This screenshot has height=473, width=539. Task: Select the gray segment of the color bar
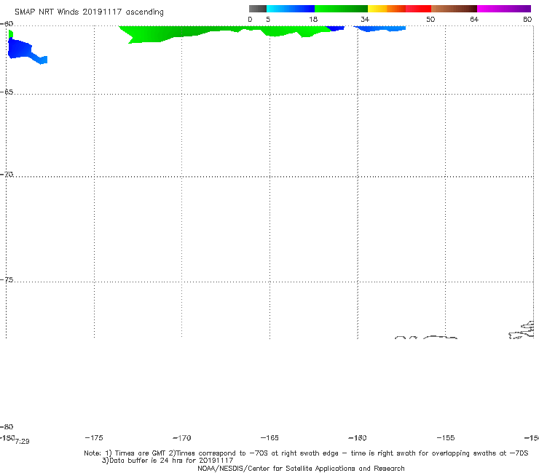click(x=257, y=9)
